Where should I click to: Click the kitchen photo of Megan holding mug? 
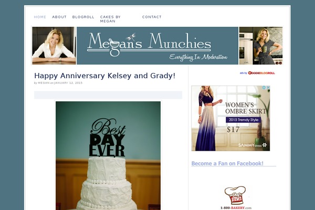coord(261,46)
